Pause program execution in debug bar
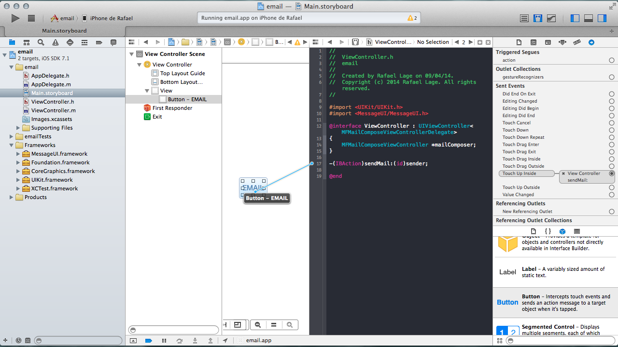618x347 pixels. (164, 340)
